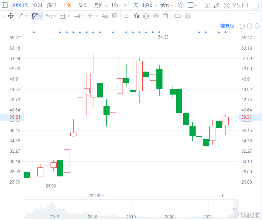This screenshot has height=220, width=262.
Task: Click 2017 in the overview timeline
Action: (55, 217)
